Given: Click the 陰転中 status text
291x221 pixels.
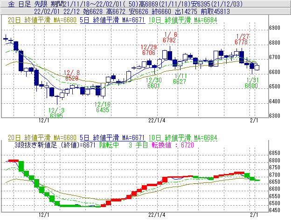Looking at the screenshot, I should point(109,145).
